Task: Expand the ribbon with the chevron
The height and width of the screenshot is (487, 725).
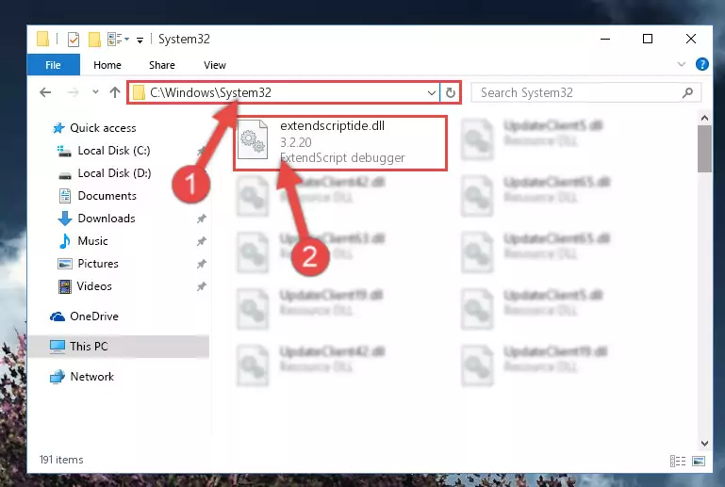Action: tap(681, 64)
